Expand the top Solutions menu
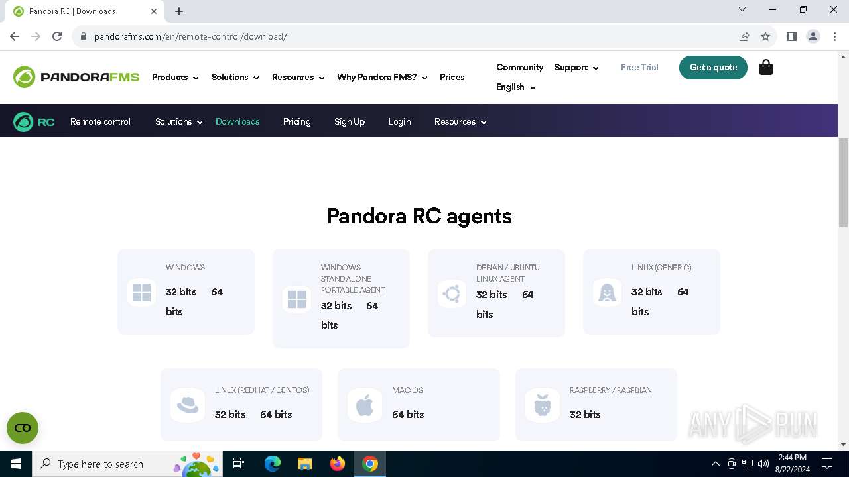This screenshot has height=477, width=849. [235, 77]
